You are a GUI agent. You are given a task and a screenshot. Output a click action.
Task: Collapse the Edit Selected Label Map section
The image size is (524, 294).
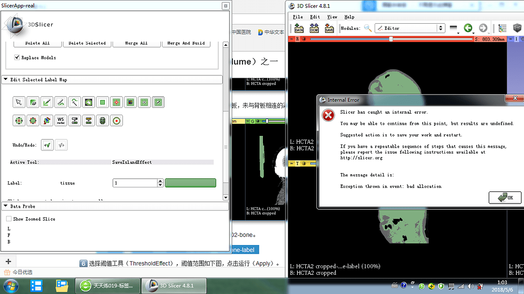[5, 80]
